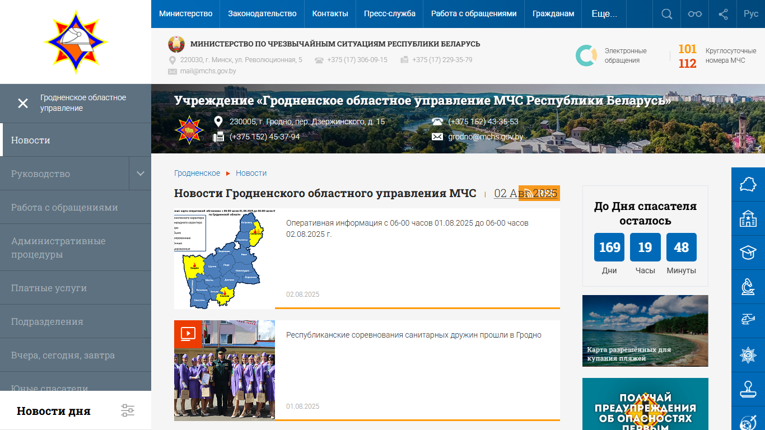Viewport: 765px width, 430px height.
Task: Open the site search magnifier icon
Action: pyautogui.click(x=666, y=14)
